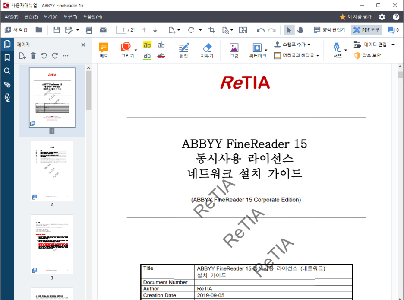Delete the selected page with trash icon
This screenshot has height=300, width=404.
click(33, 56)
